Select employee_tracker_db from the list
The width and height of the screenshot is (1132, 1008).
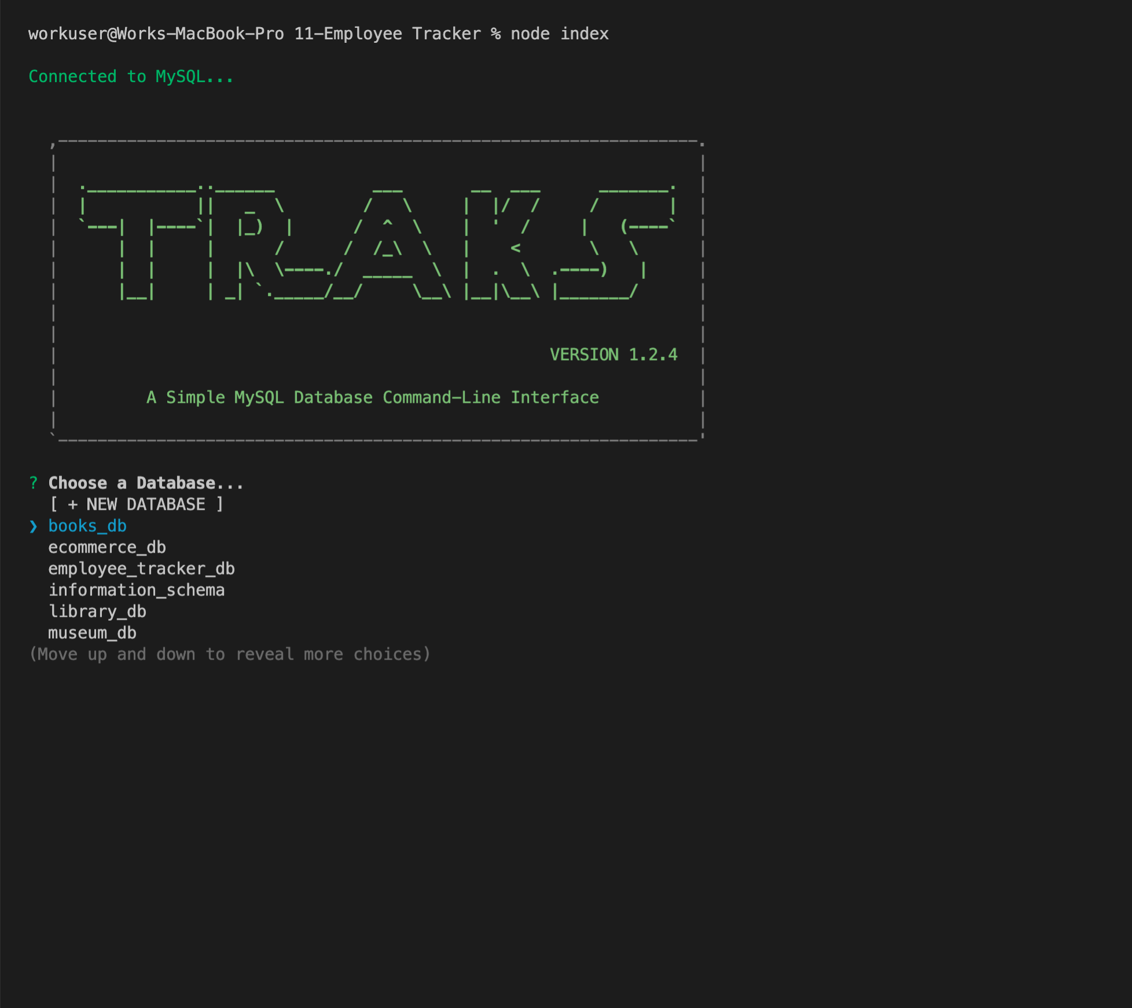pyautogui.click(x=141, y=569)
